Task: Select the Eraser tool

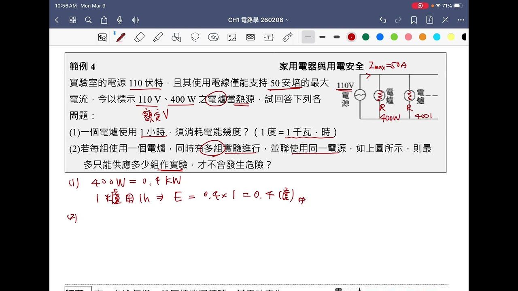Action: (139, 37)
